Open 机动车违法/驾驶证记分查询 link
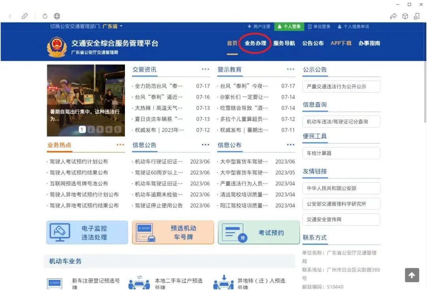The height and width of the screenshot is (290, 427). 341,122
